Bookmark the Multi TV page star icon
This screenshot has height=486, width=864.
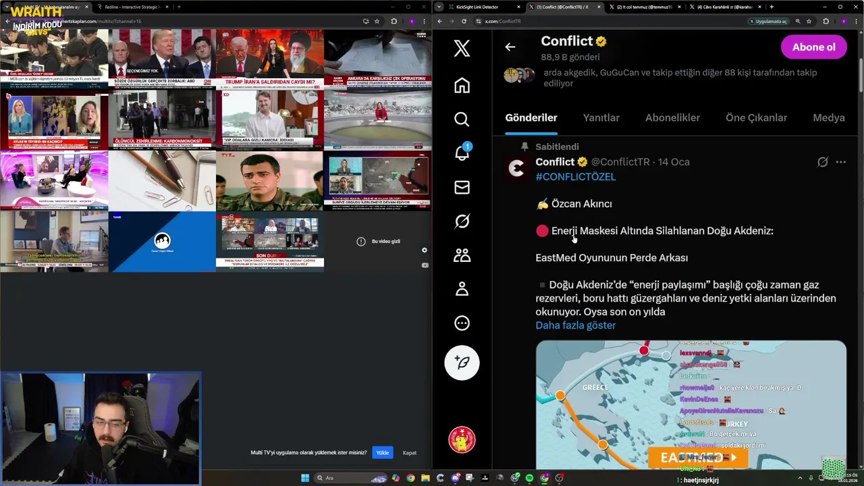tap(377, 21)
